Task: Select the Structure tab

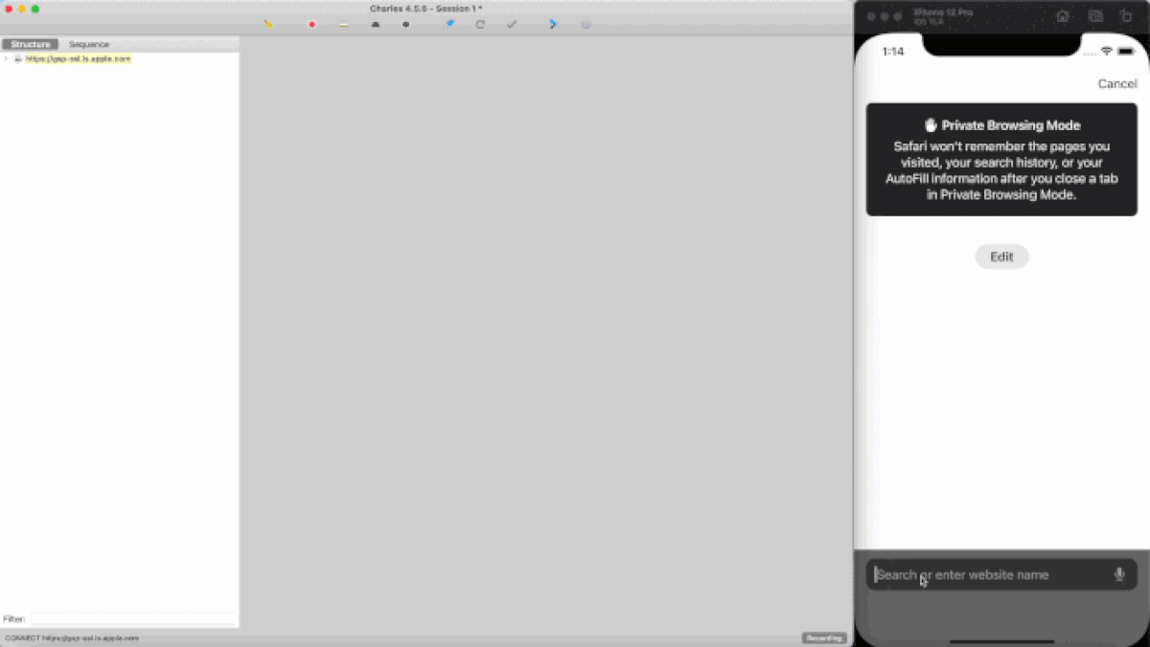Action: [x=31, y=44]
